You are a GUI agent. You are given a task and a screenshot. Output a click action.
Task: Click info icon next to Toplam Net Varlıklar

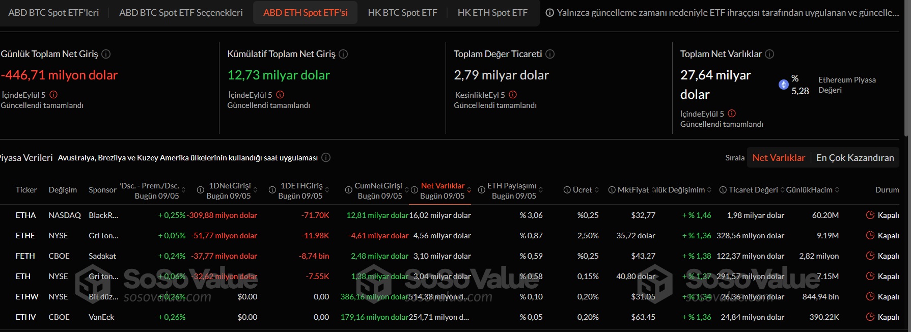tap(769, 54)
